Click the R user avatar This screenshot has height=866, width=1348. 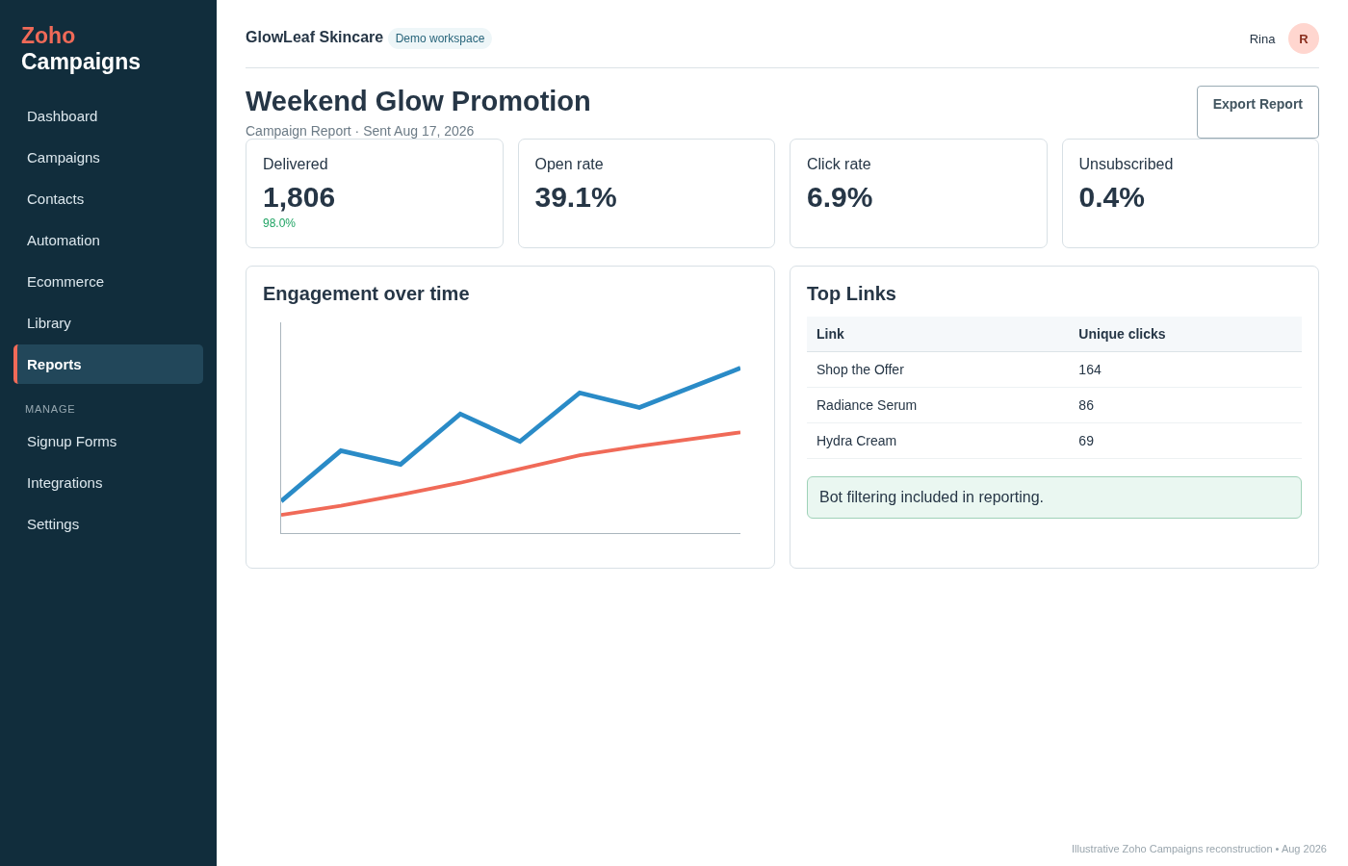click(1304, 38)
